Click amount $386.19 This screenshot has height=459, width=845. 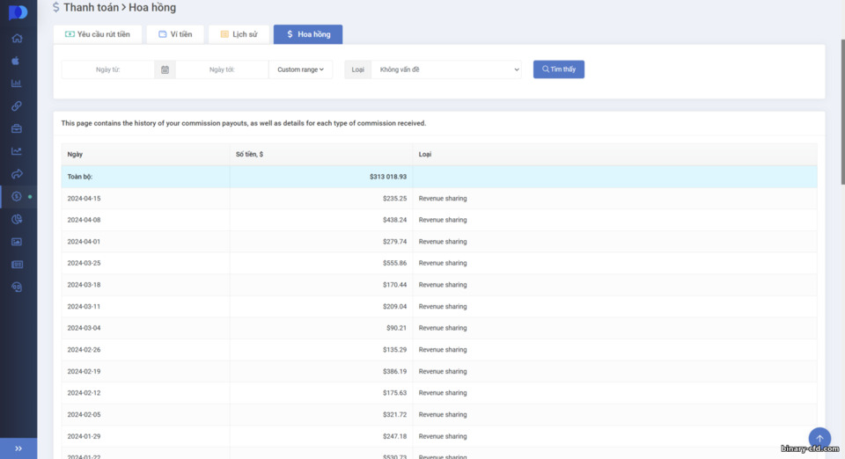(394, 371)
